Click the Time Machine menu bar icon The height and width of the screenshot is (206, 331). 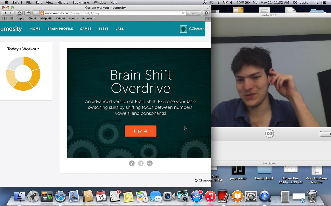211,3
